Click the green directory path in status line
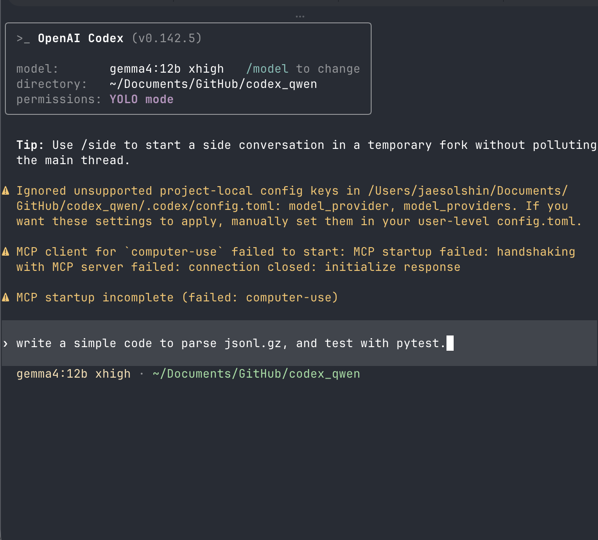The width and height of the screenshot is (598, 540). (256, 374)
